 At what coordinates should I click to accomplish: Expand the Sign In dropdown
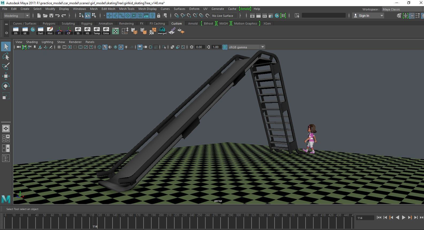[381, 15]
